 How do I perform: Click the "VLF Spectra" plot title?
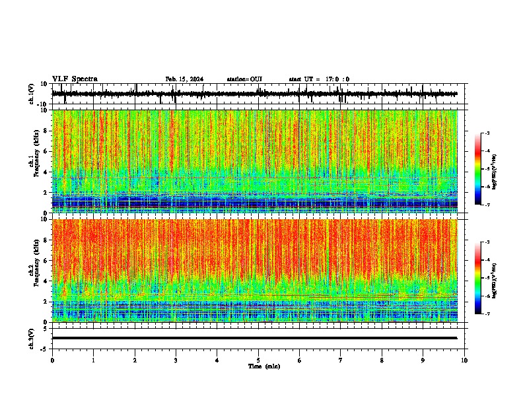click(75, 79)
